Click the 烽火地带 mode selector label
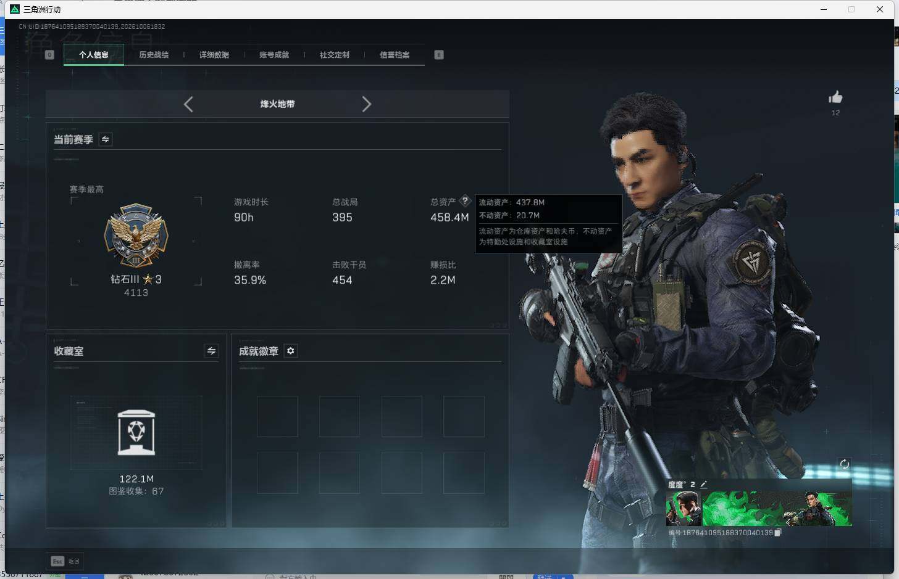This screenshot has width=899, height=579. pyautogui.click(x=277, y=104)
